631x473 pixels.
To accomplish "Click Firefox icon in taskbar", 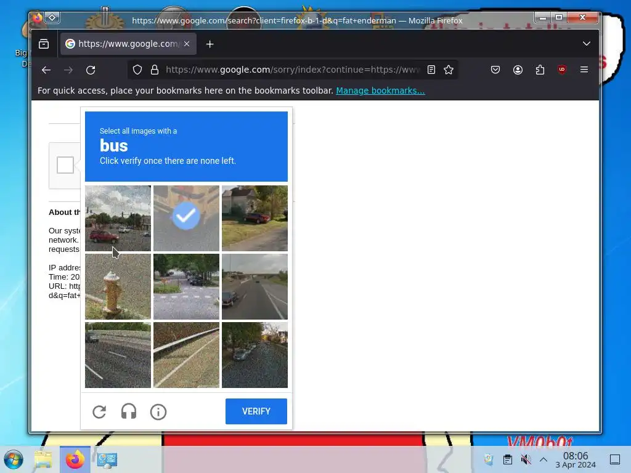I will click(x=75, y=459).
